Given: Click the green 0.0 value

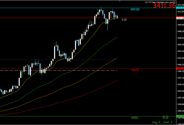Looking at the screenshot, I should coord(165,117).
